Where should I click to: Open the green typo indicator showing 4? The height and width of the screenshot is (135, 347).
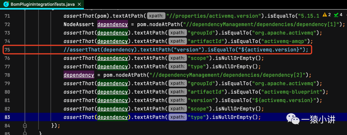(338, 15)
